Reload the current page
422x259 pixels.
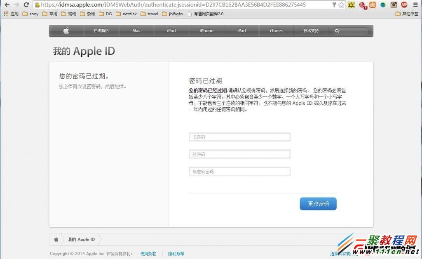click(x=26, y=5)
